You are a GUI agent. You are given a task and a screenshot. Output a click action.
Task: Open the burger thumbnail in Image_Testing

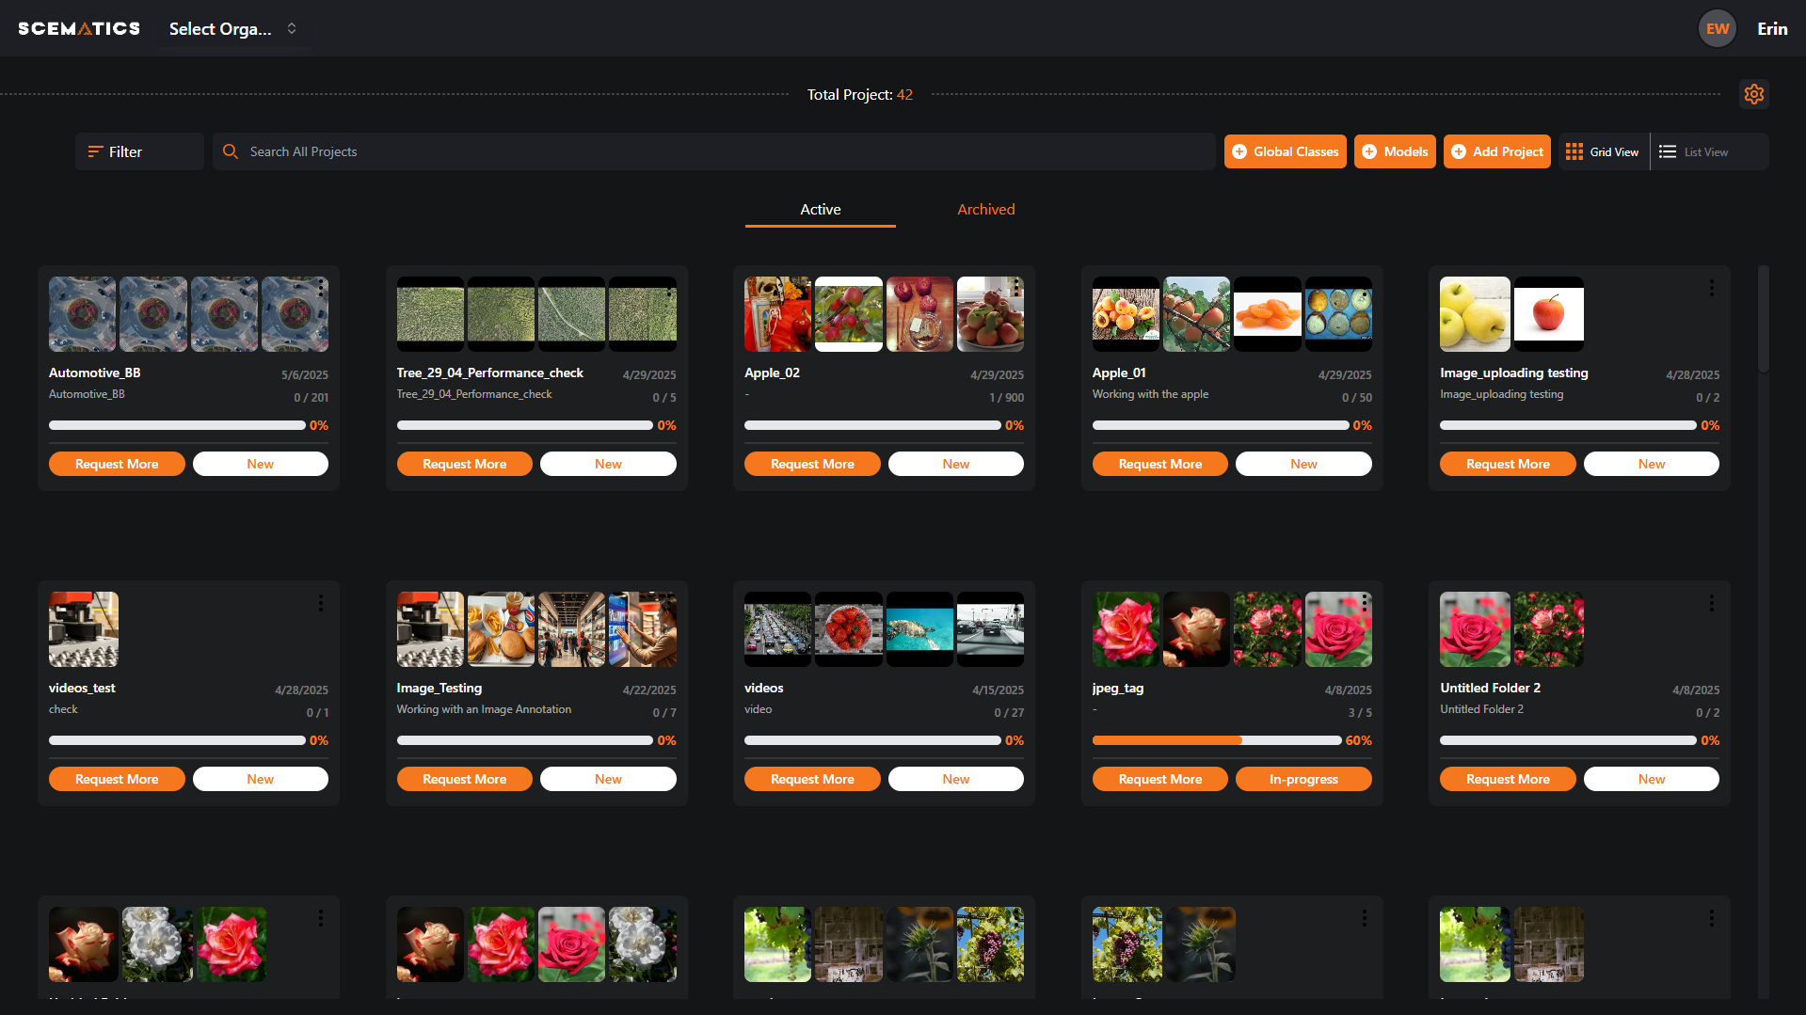(x=502, y=629)
